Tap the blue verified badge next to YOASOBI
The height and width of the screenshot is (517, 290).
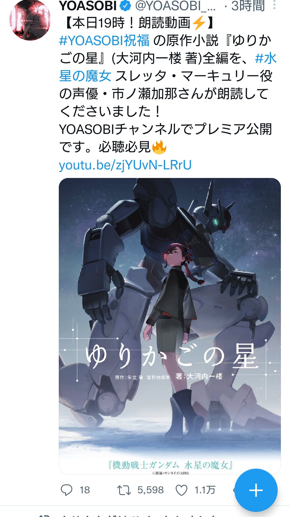tap(125, 6)
